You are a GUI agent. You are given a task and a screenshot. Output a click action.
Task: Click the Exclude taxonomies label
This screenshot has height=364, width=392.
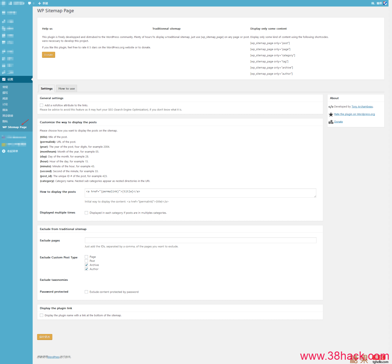[x=54, y=280]
